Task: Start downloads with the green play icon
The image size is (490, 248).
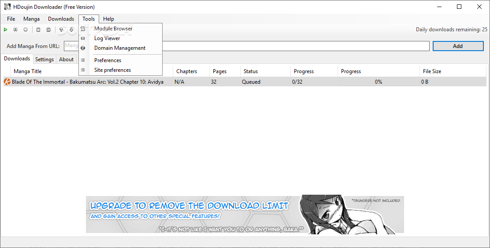Action: point(6,30)
